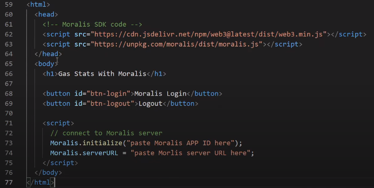Viewport: 374px width, 188px height.
Task: Click the closing script tag on line 62
Action: [x=349, y=34]
